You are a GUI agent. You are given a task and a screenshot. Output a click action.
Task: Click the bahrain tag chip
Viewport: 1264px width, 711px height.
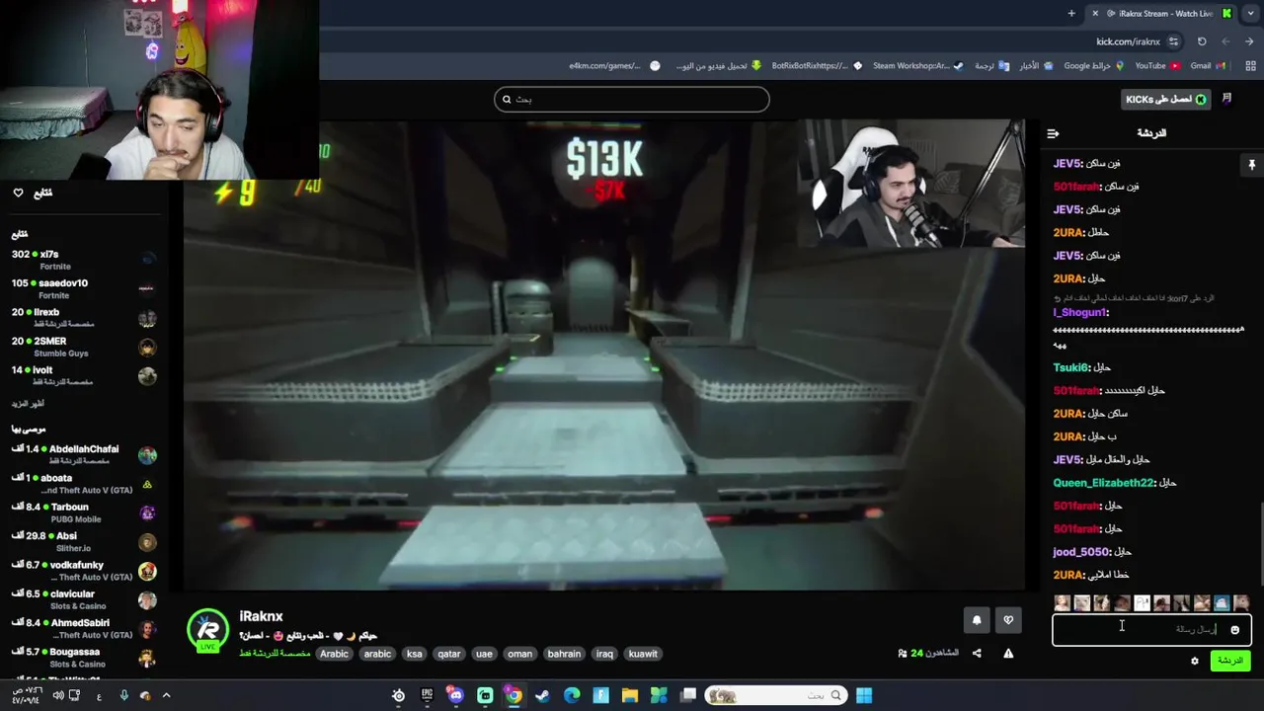coord(564,654)
